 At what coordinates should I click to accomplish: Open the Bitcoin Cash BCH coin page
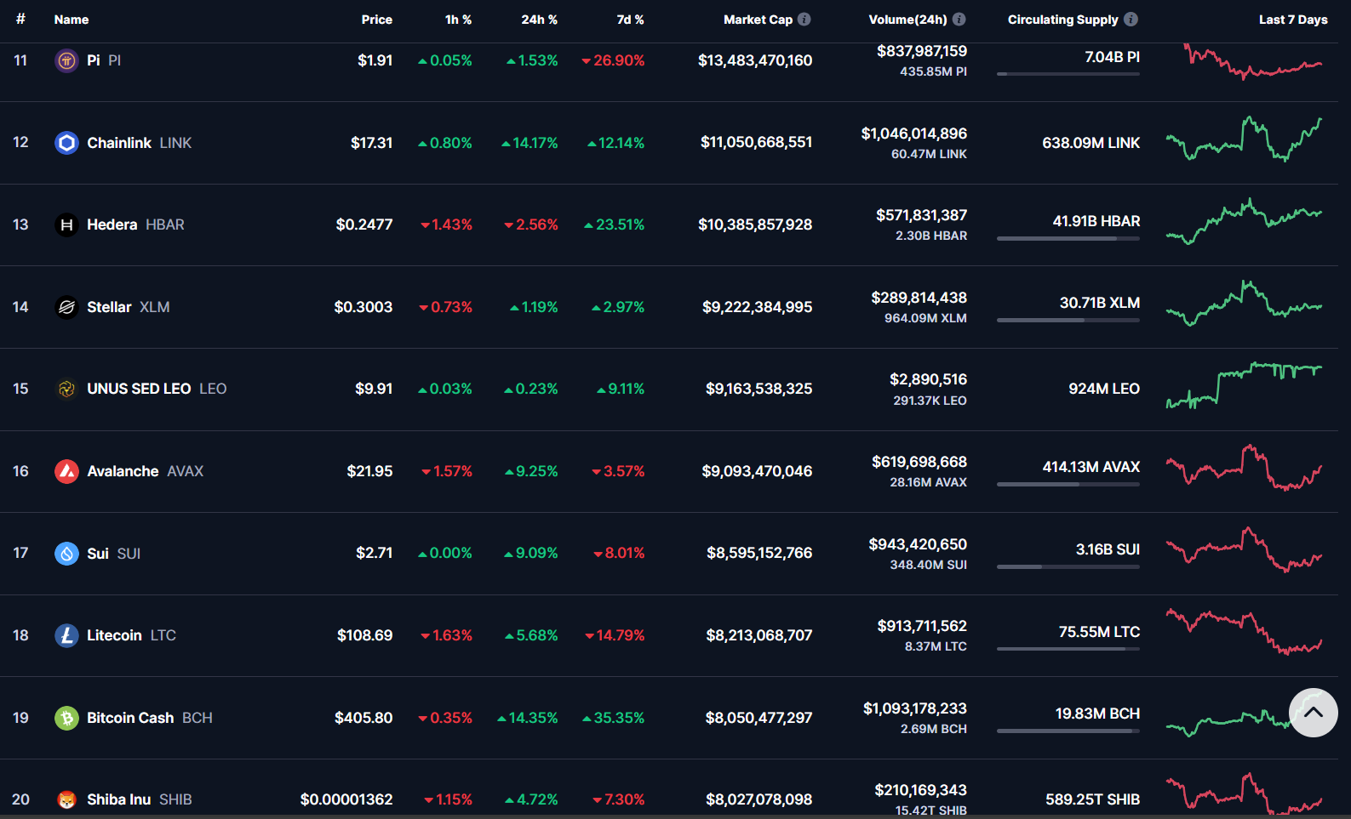click(150, 718)
